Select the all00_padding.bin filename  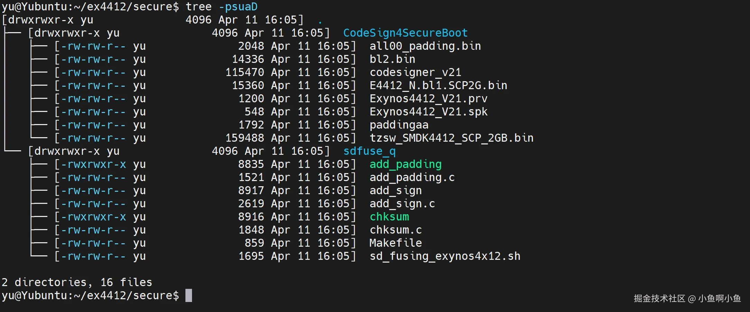[425, 46]
